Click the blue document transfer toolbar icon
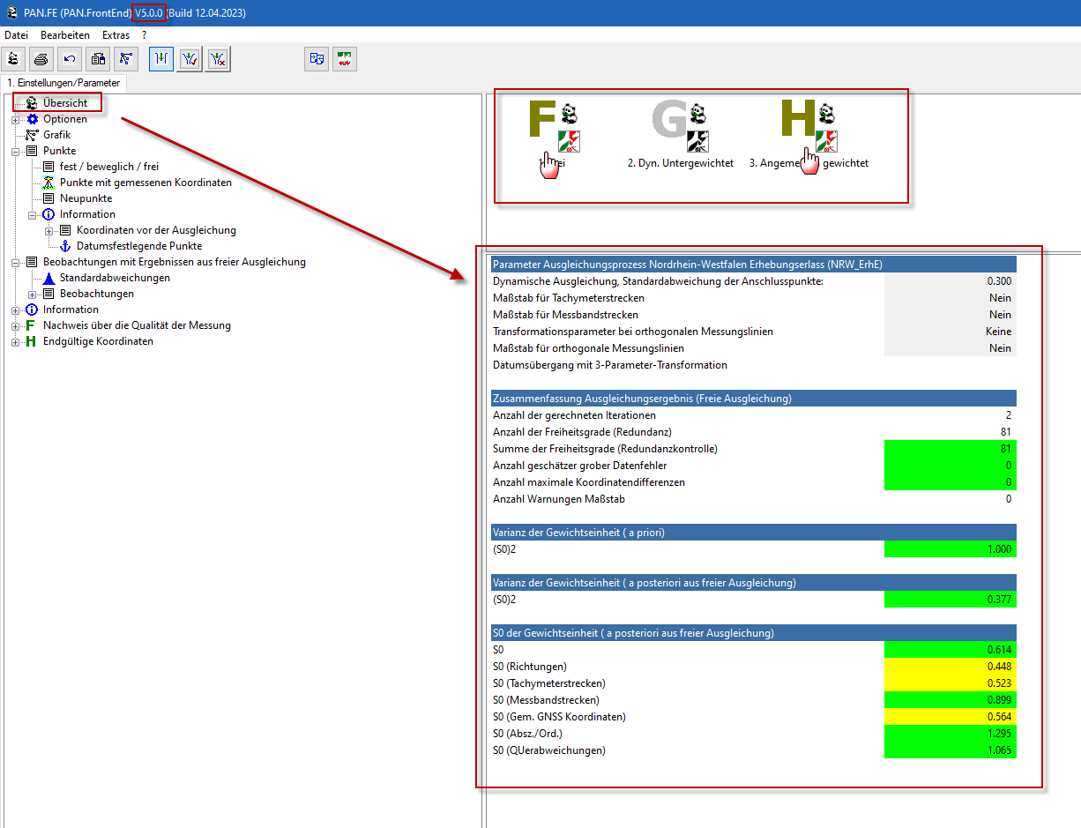 (317, 59)
